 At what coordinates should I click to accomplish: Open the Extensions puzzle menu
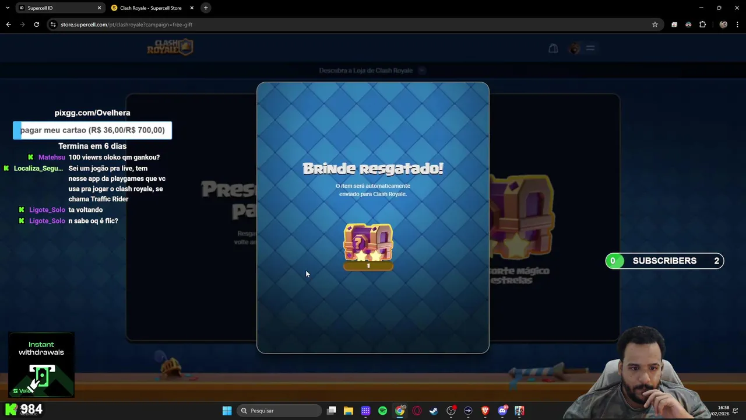click(702, 24)
